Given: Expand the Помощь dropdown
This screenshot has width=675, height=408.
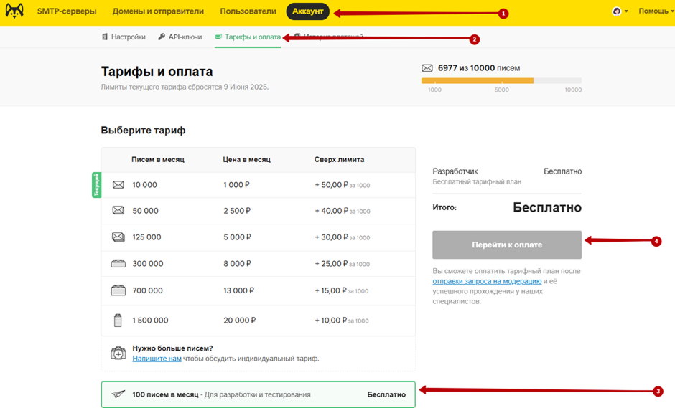Looking at the screenshot, I should 655,11.
